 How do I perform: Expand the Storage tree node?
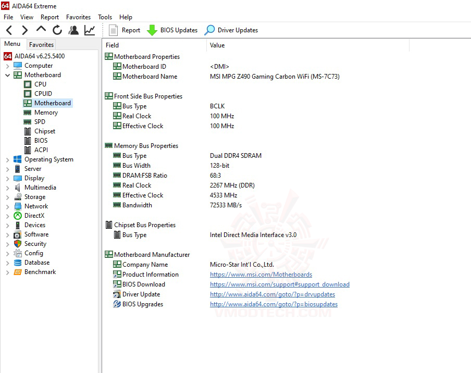pyautogui.click(x=7, y=197)
